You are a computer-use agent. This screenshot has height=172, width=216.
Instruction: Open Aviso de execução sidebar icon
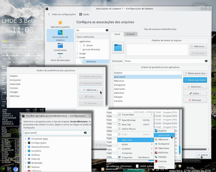click(60, 56)
